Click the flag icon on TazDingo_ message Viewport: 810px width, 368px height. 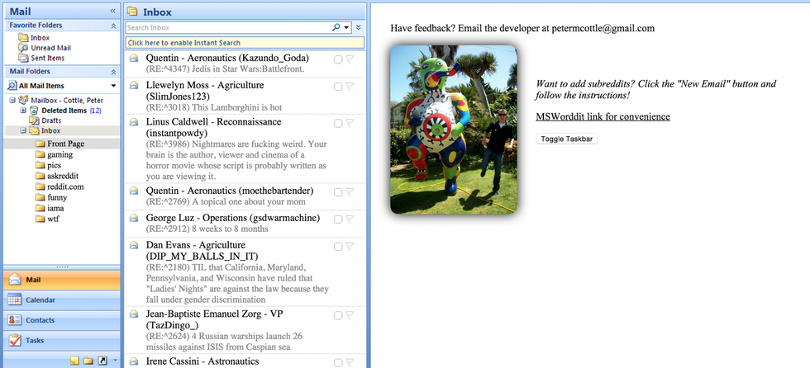coord(350,315)
